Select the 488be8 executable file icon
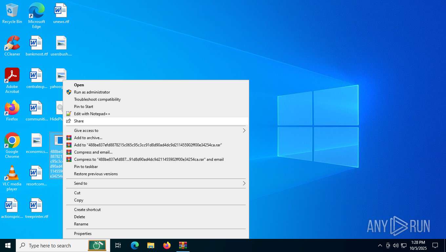Image resolution: width=446 pixels, height=252 pixels. [56, 156]
